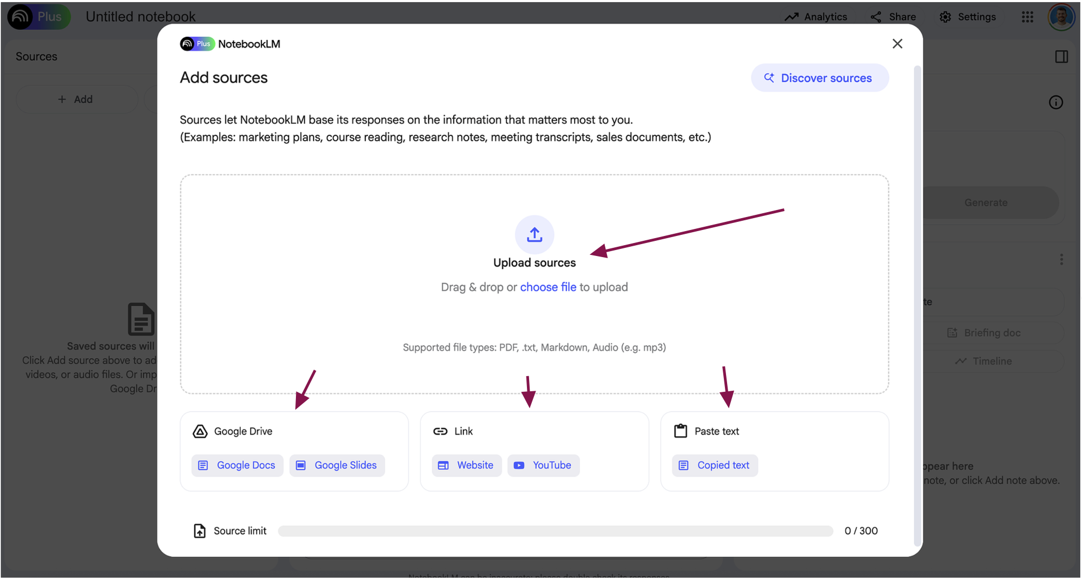Open Analytics from the top bar
The height and width of the screenshot is (578, 1082).
pos(816,17)
